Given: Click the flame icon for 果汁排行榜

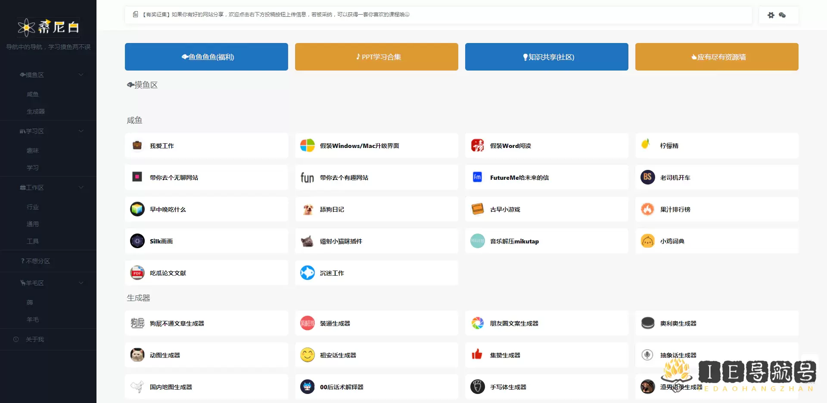Looking at the screenshot, I should coord(647,209).
